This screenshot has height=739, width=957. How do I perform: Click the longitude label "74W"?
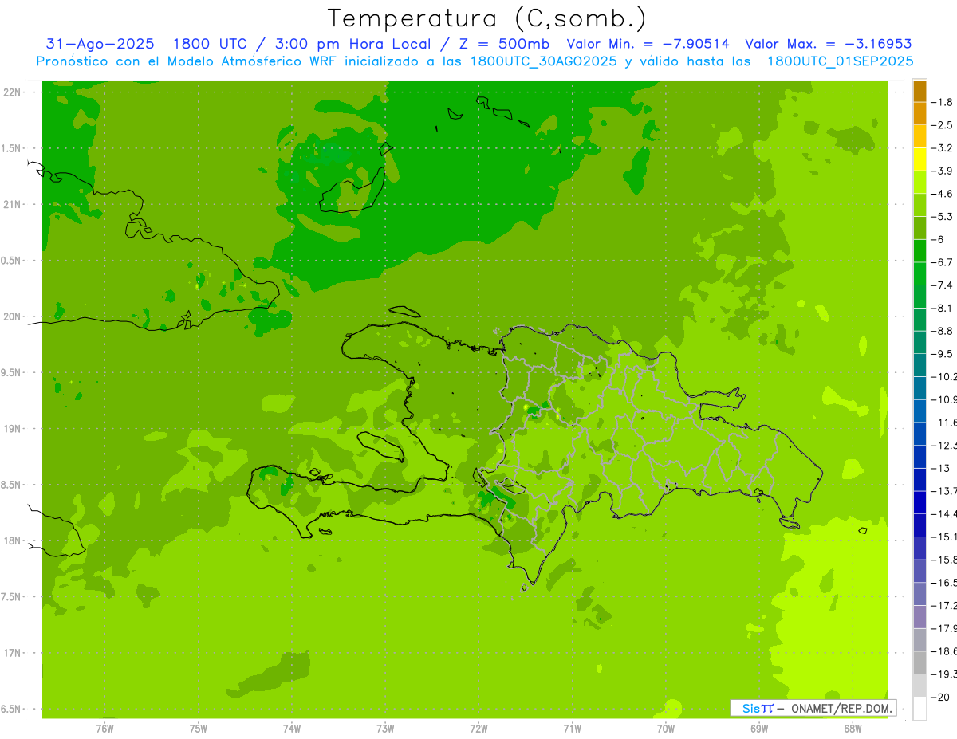[x=291, y=729]
